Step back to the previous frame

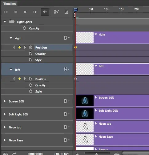(15, 12)
